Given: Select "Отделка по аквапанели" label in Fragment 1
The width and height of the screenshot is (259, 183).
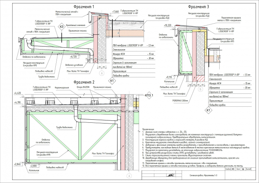Looking at the screenshot, I should 34,57.
